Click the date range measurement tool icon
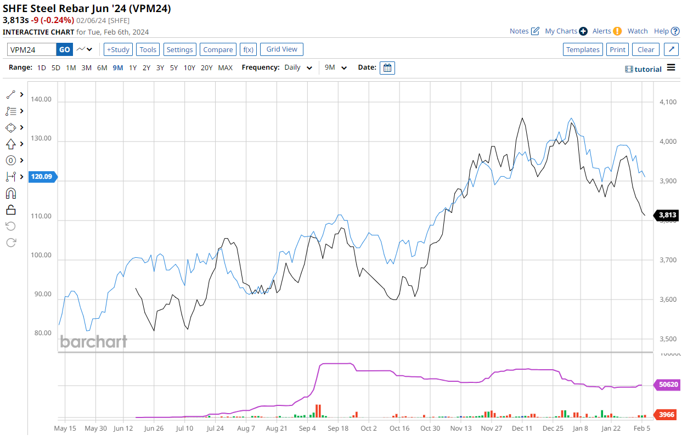The width and height of the screenshot is (693, 446). [10, 177]
